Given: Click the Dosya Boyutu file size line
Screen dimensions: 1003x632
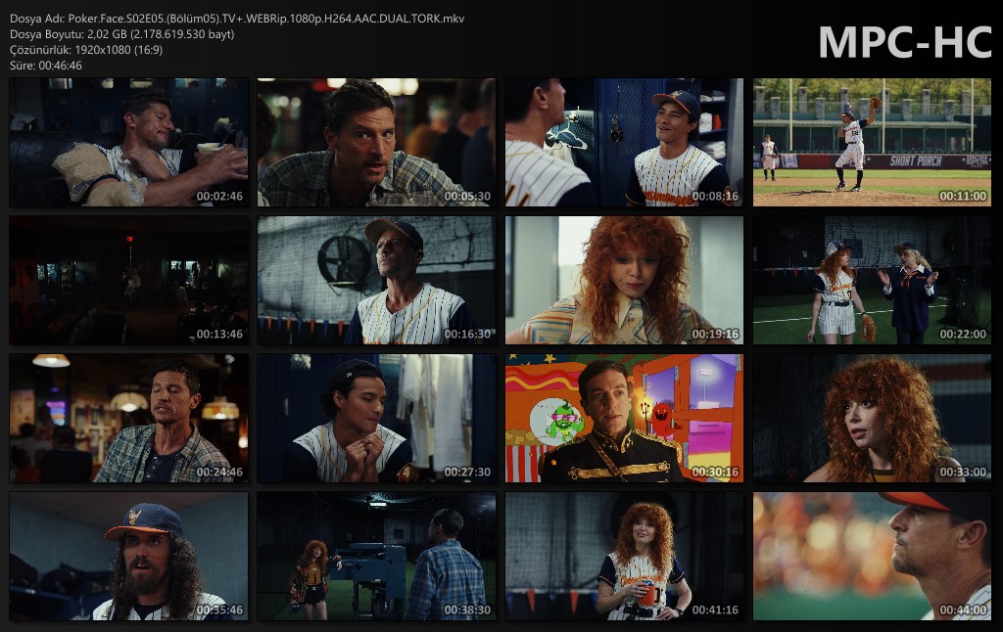Looking at the screenshot, I should click(121, 34).
